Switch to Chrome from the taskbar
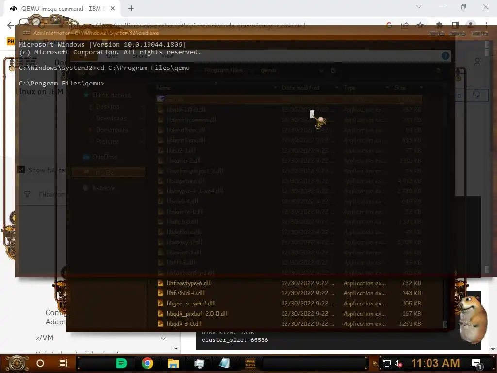The width and height of the screenshot is (497, 373). (148, 363)
